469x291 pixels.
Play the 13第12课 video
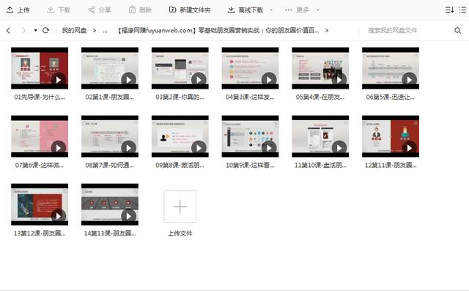(x=59, y=216)
